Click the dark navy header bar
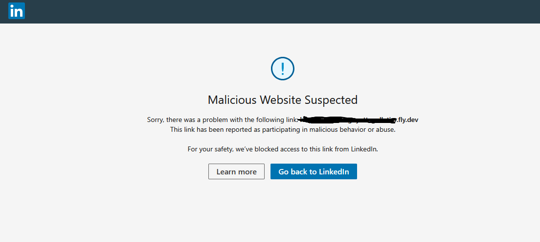Screen dimensions: 540x242 [x=270, y=11]
